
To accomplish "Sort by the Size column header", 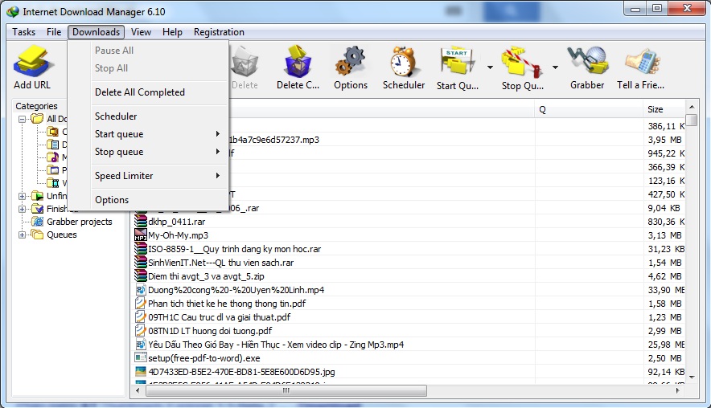I will pos(664,109).
